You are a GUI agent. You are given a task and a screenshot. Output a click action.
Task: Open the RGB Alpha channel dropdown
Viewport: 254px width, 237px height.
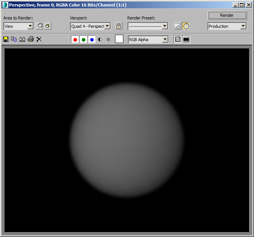click(x=148, y=40)
